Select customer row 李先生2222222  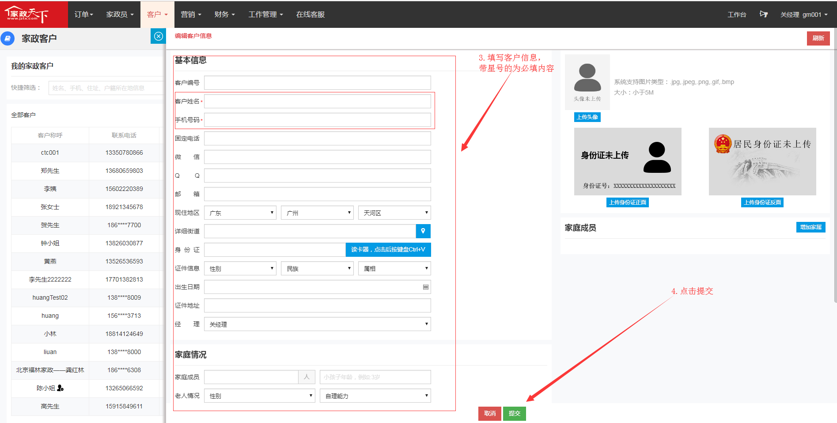[x=87, y=279]
